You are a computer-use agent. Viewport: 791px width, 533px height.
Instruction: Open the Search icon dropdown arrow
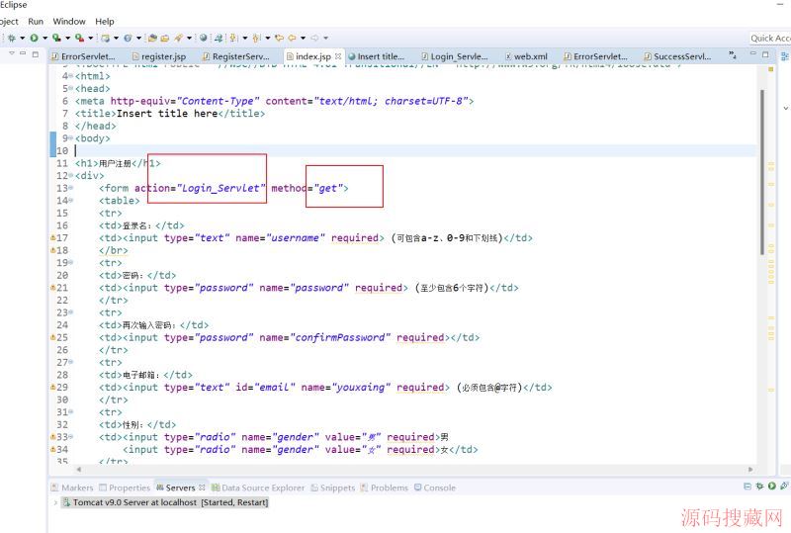(x=189, y=38)
